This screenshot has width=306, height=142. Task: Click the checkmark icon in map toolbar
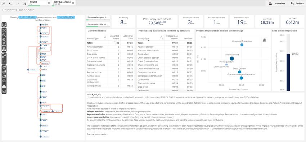point(4,91)
